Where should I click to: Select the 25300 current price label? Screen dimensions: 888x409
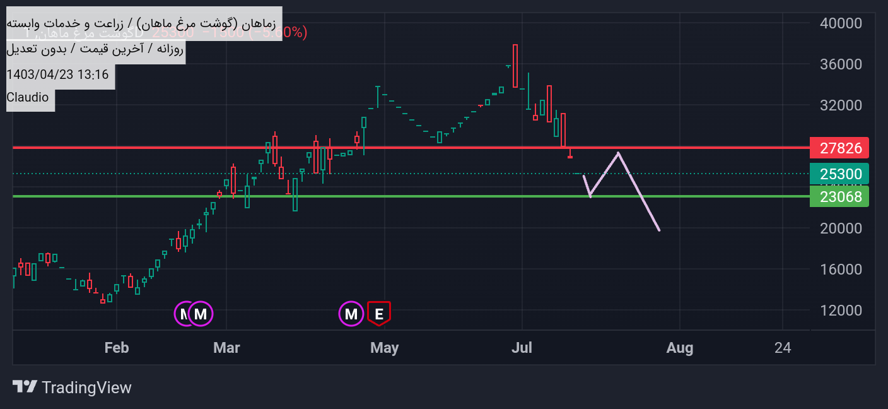839,174
